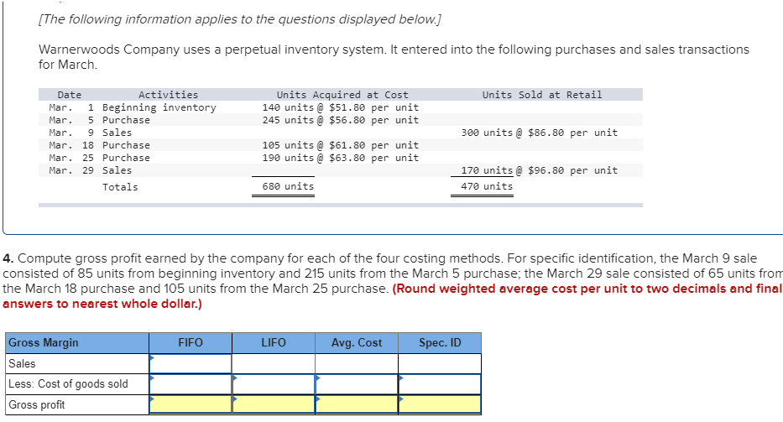This screenshot has width=783, height=422.
Task: Click the Sales row label in answer table
Action: tap(77, 363)
